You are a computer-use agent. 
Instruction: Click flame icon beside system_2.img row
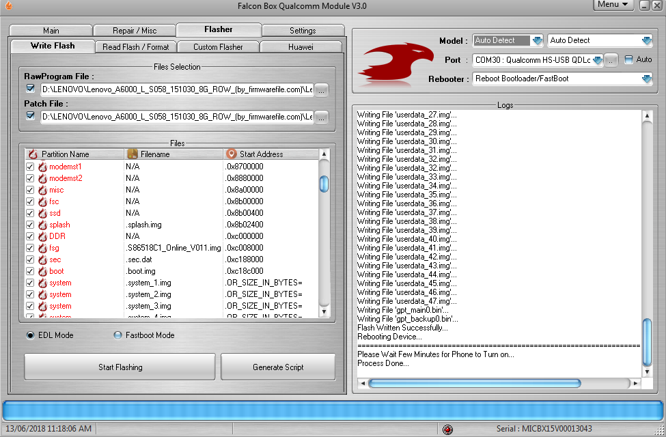click(42, 294)
